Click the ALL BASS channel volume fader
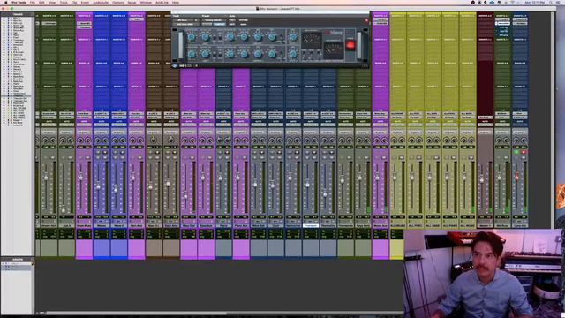Image resolution: width=565 pixels, height=318 pixels. click(x=430, y=178)
